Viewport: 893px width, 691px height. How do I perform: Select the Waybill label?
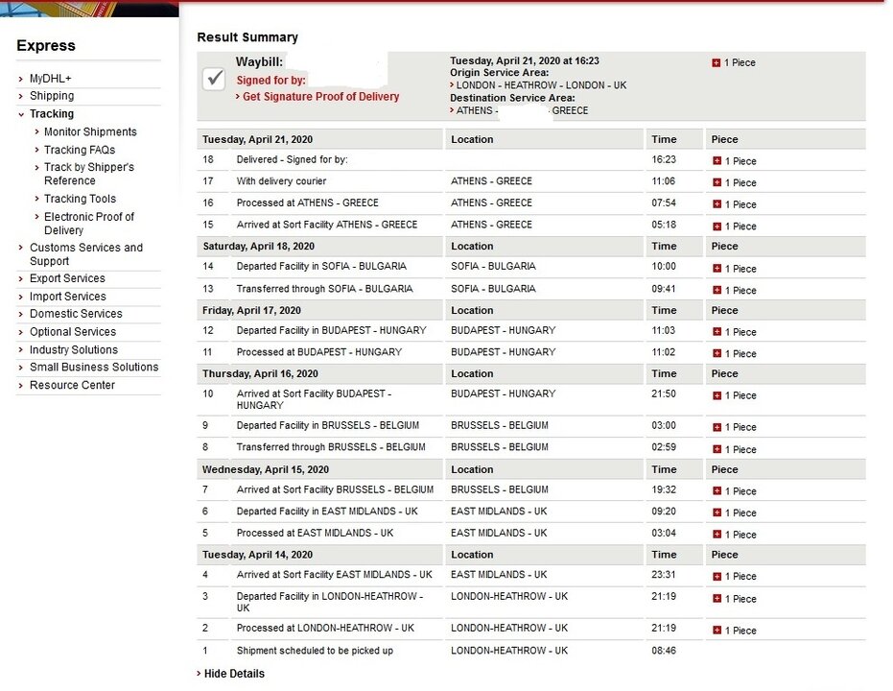tap(259, 61)
